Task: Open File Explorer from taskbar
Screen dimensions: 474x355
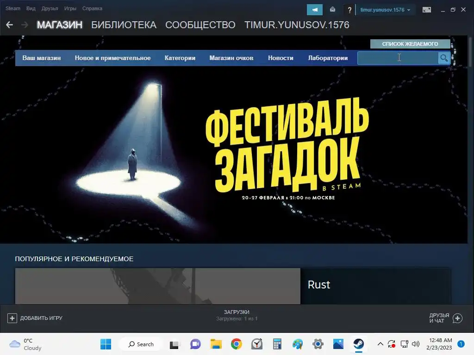Action: click(216, 344)
